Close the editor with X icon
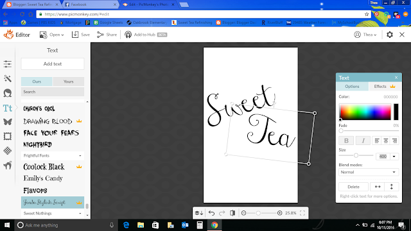Viewport: 411px width, 231px height. pyautogui.click(x=402, y=35)
